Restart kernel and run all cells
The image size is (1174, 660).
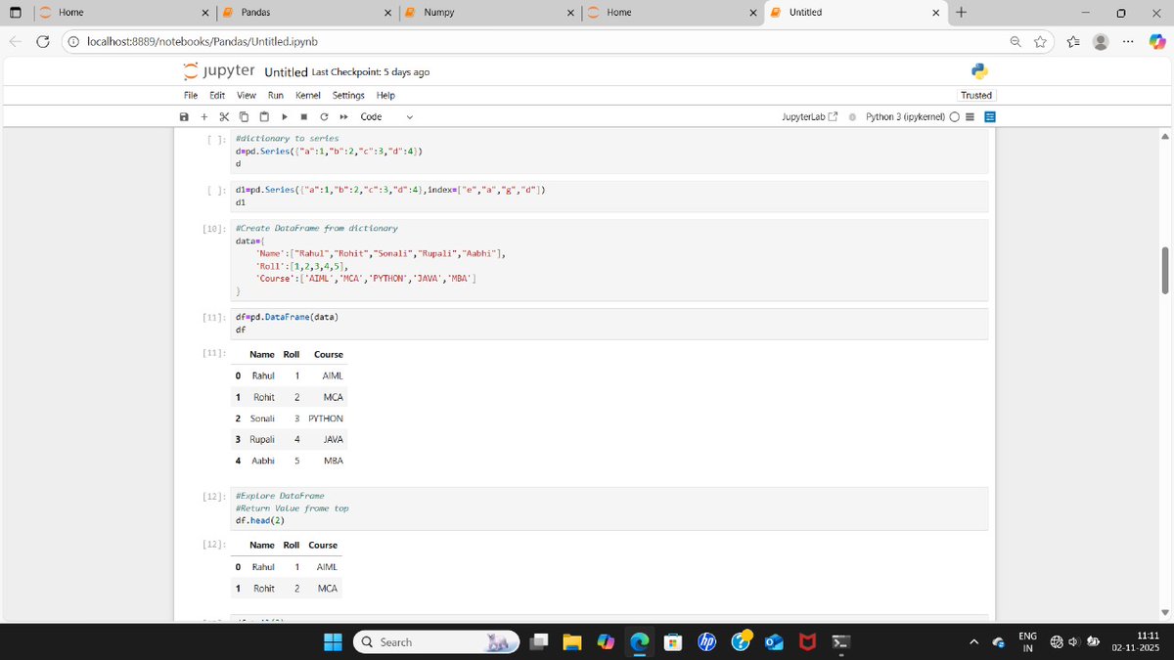(343, 115)
